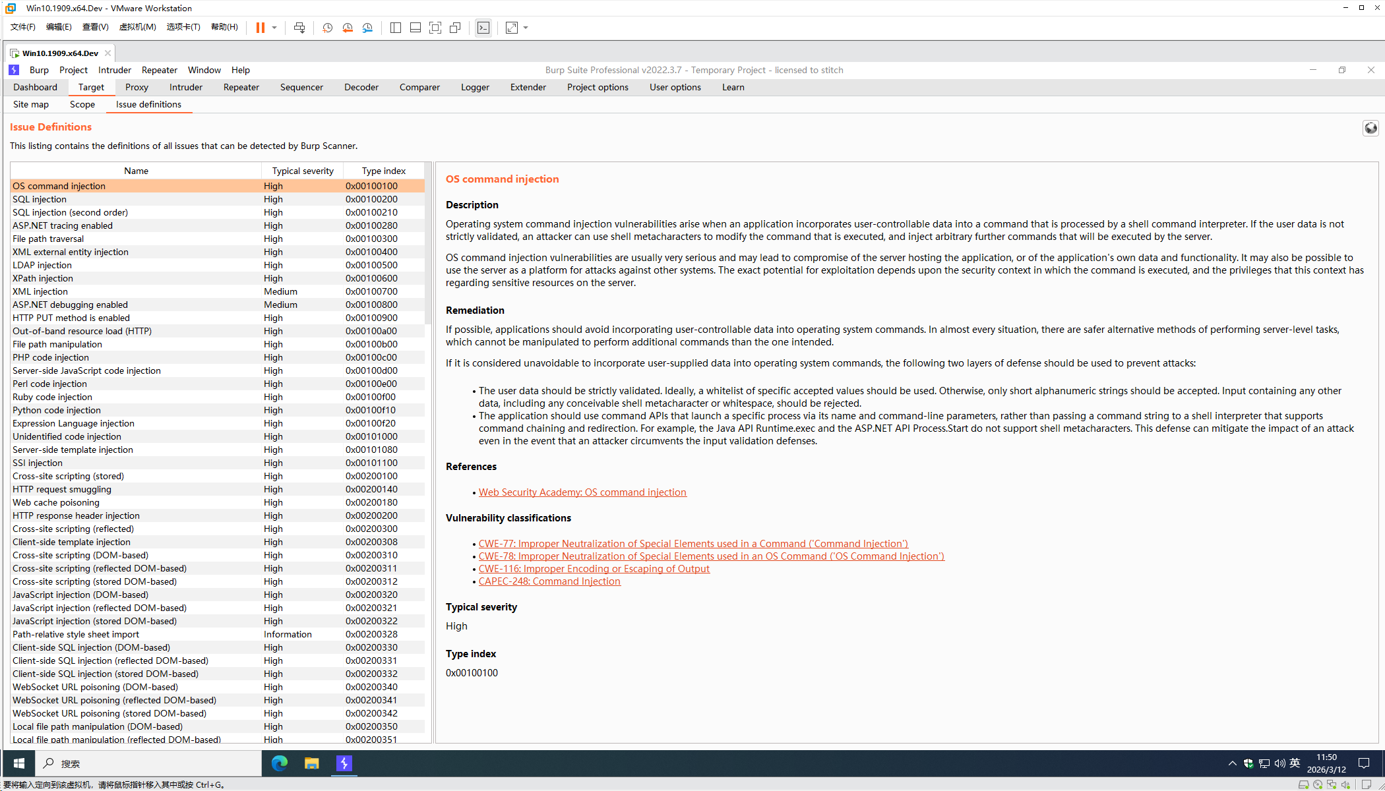Open the power options dropdown arrow
This screenshot has width=1385, height=791.
pos(274,28)
